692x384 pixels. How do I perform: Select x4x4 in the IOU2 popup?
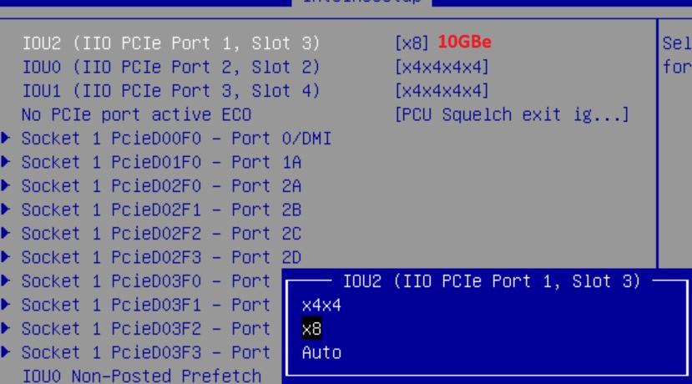(321, 306)
